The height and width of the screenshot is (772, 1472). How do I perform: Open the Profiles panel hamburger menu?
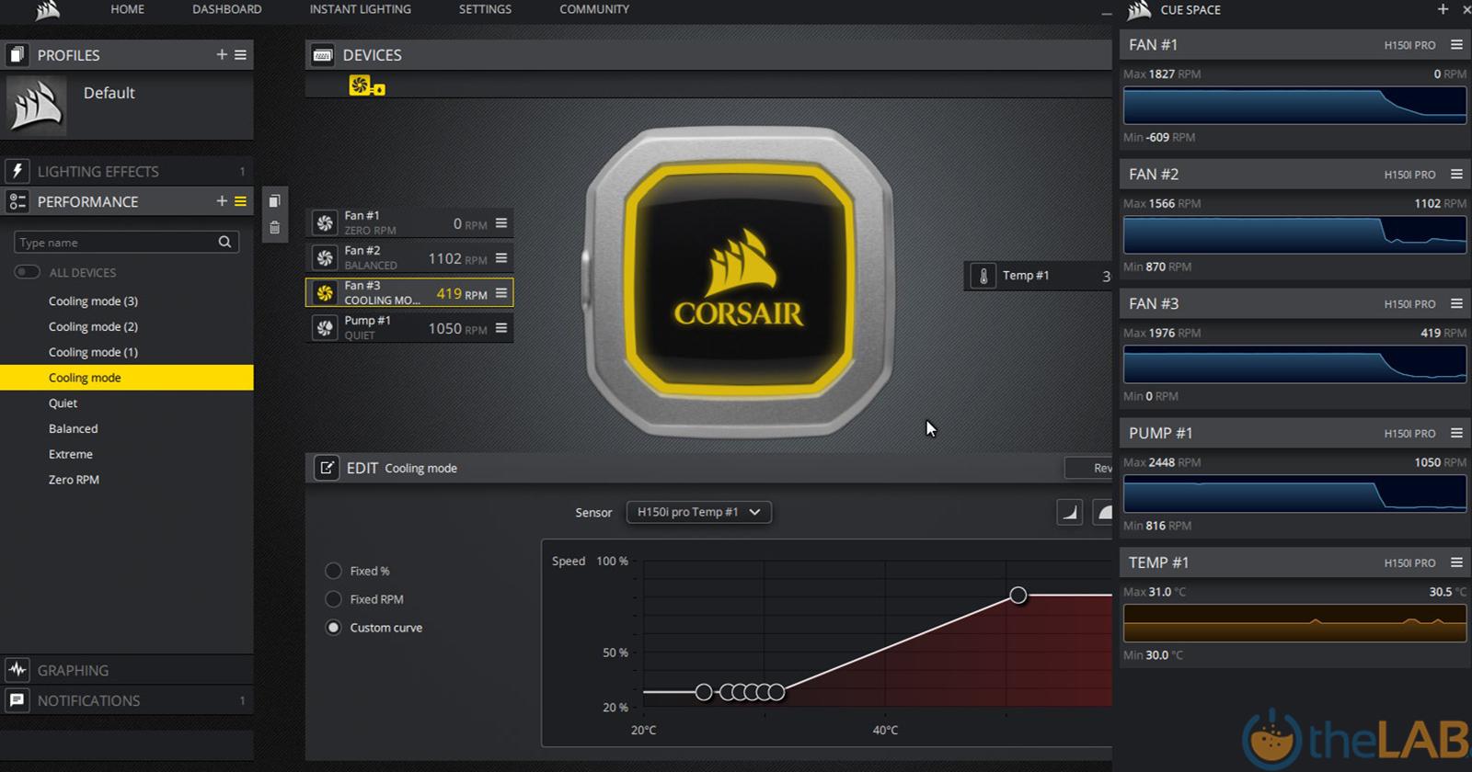[x=241, y=55]
